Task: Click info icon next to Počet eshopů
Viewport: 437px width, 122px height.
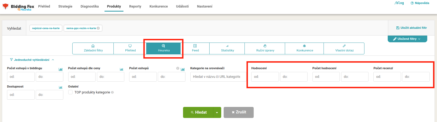Action: [x=178, y=68]
